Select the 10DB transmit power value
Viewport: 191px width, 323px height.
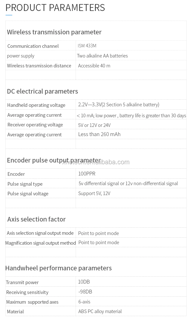84,282
